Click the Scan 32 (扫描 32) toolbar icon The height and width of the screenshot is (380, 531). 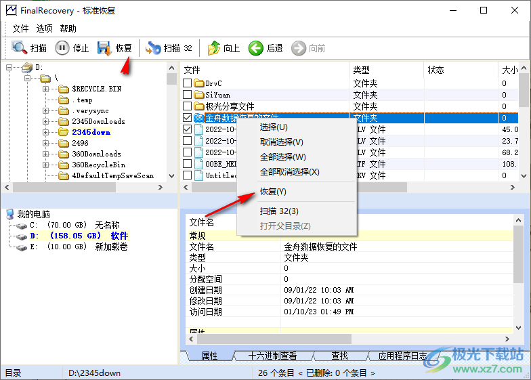click(x=153, y=48)
